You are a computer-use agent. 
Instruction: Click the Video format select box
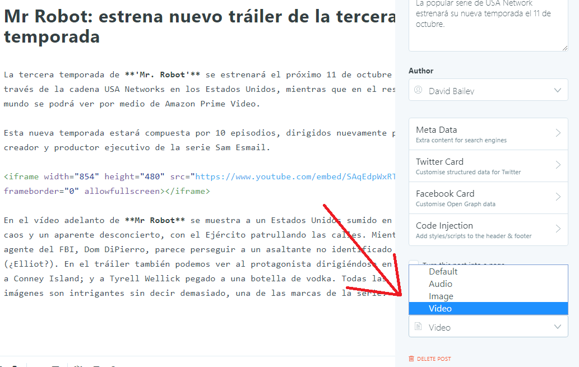488,327
